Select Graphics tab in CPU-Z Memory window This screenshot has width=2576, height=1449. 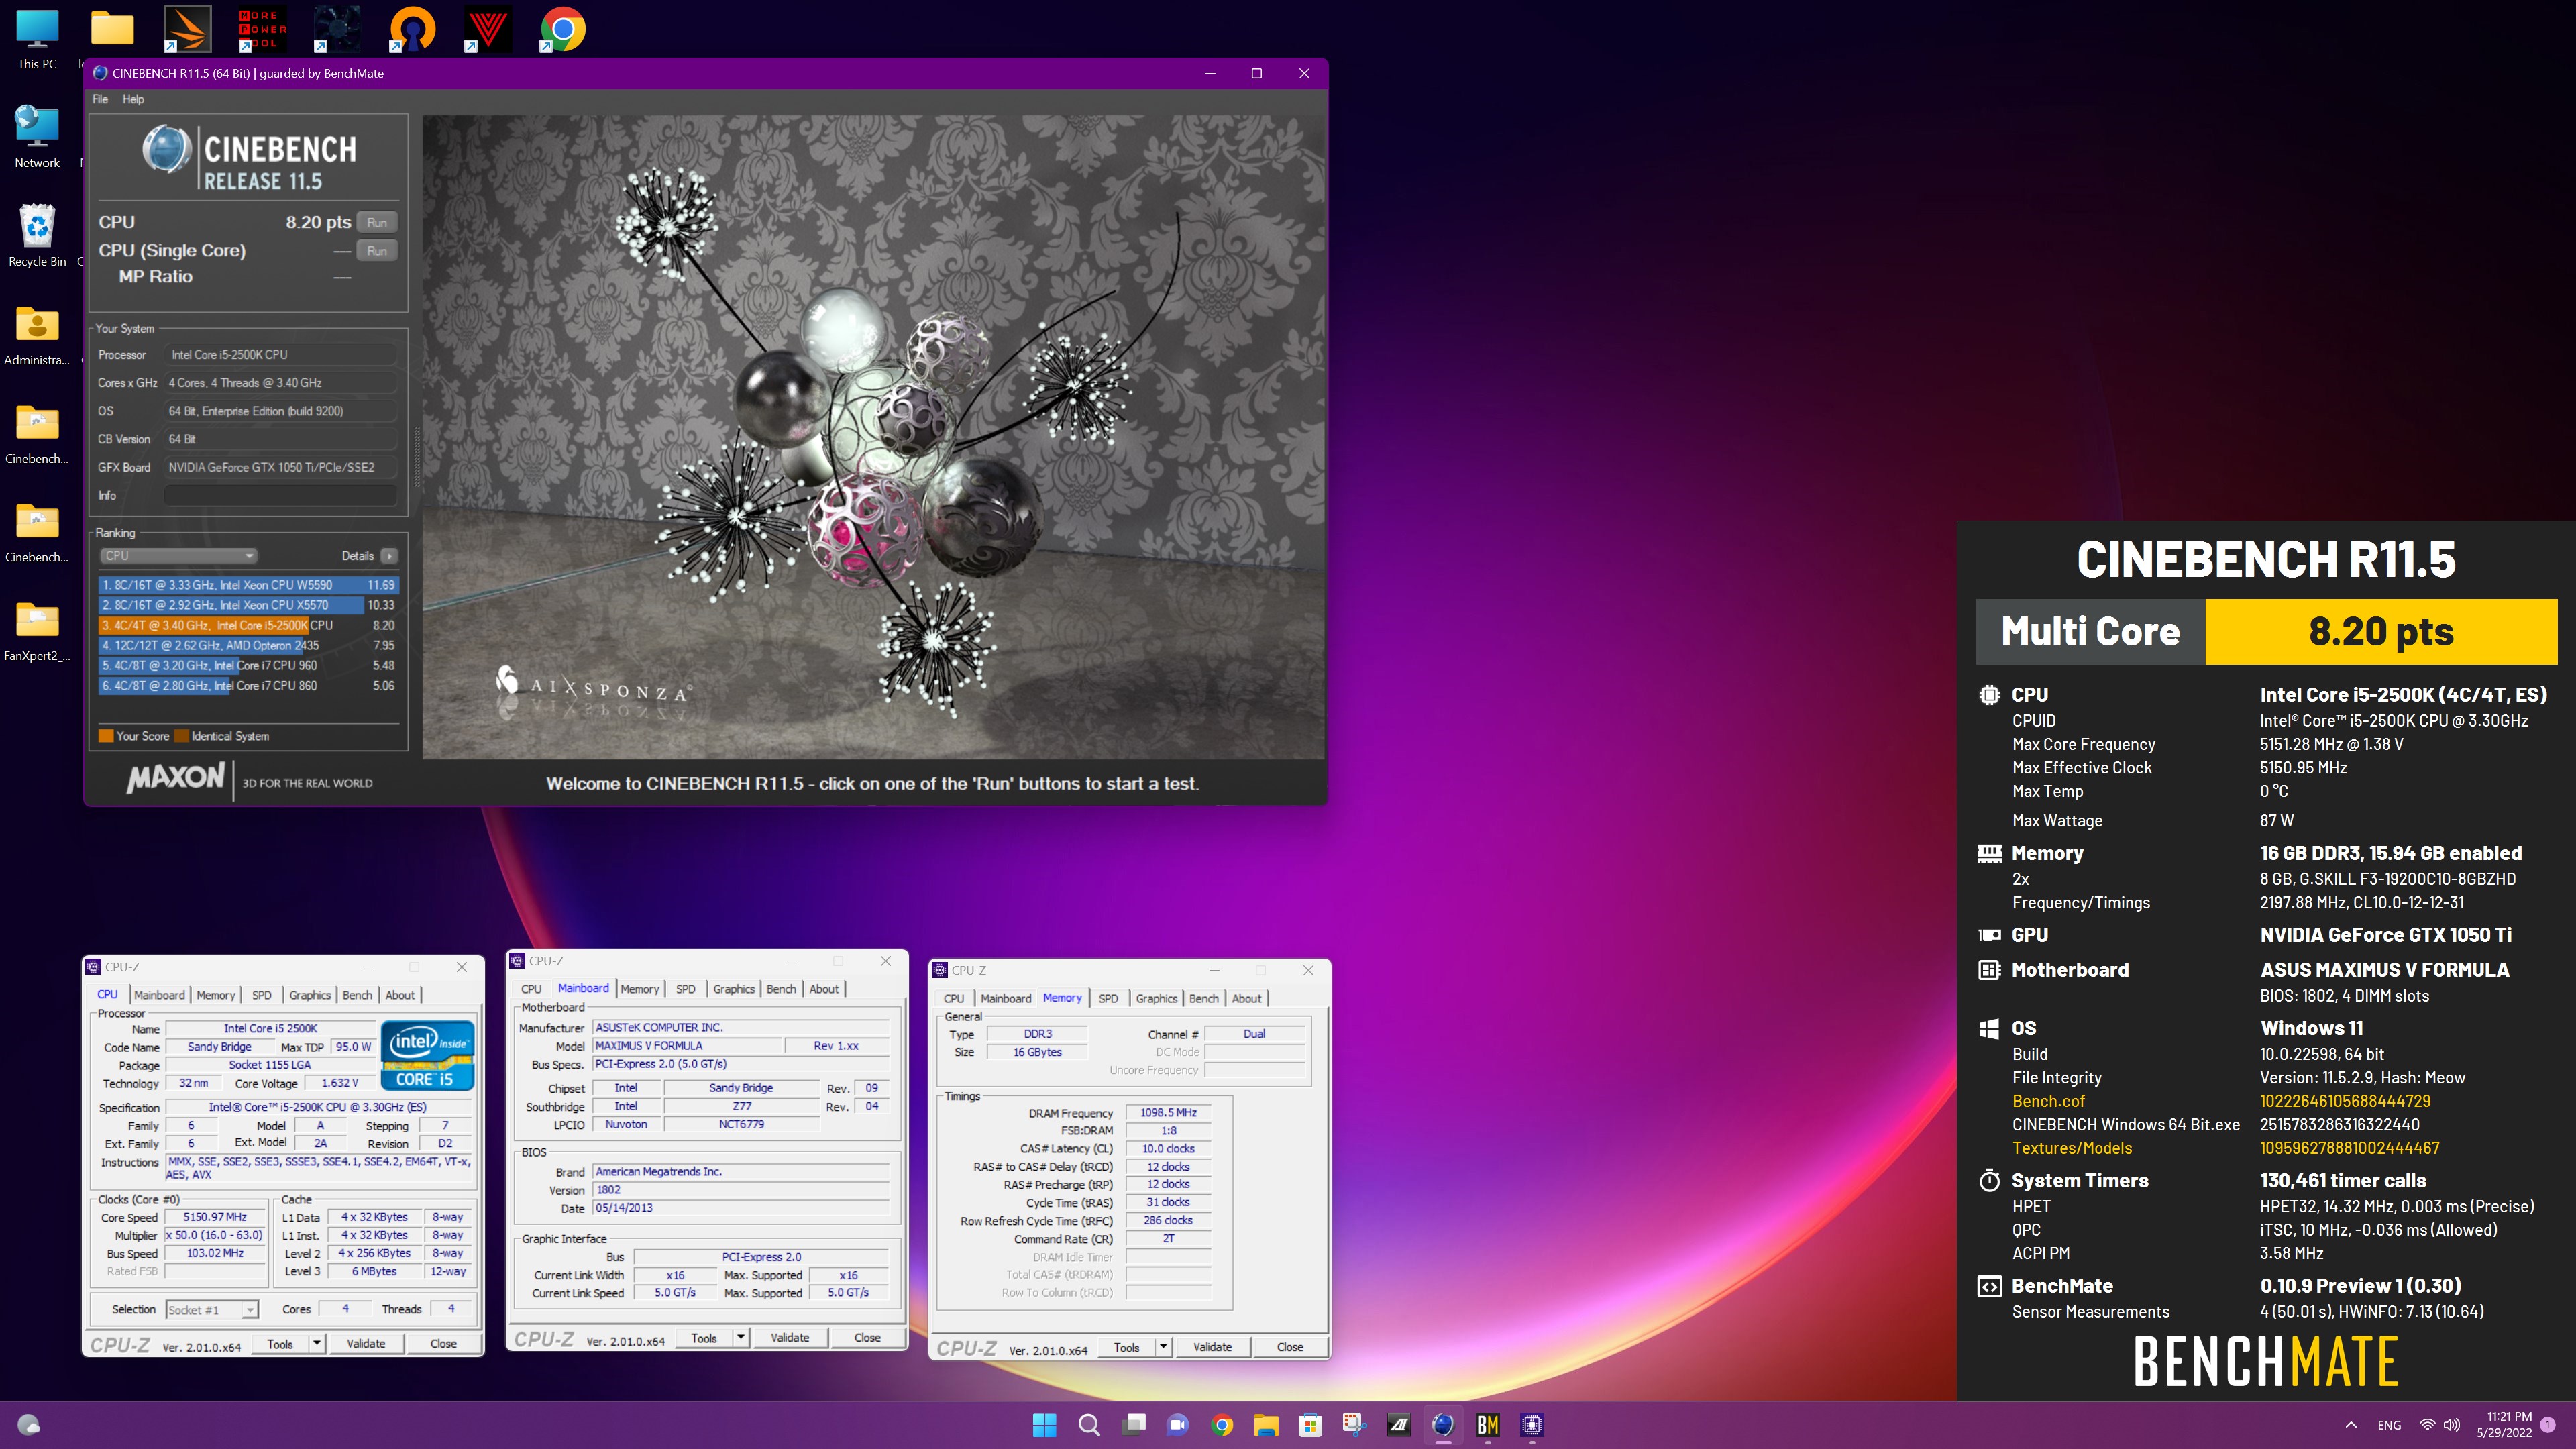(1156, 998)
